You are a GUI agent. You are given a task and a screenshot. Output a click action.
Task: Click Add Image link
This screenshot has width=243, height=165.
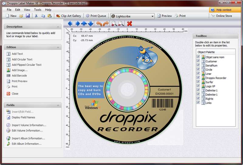17,70
